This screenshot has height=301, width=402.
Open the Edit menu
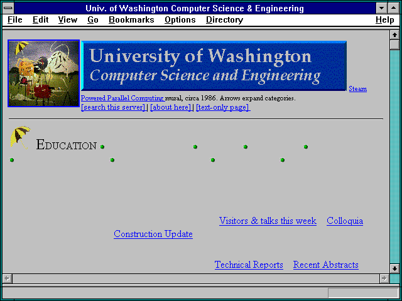pyautogui.click(x=40, y=19)
